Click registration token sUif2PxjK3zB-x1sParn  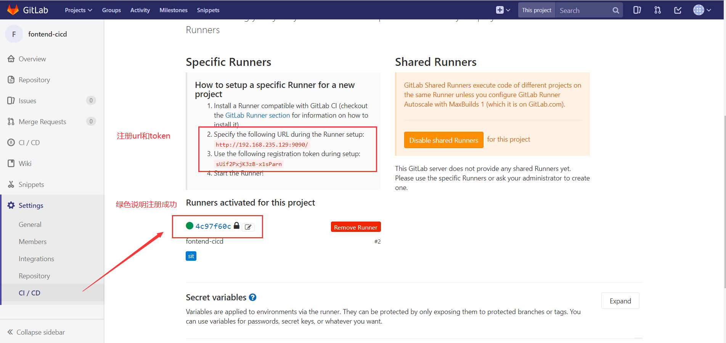249,164
